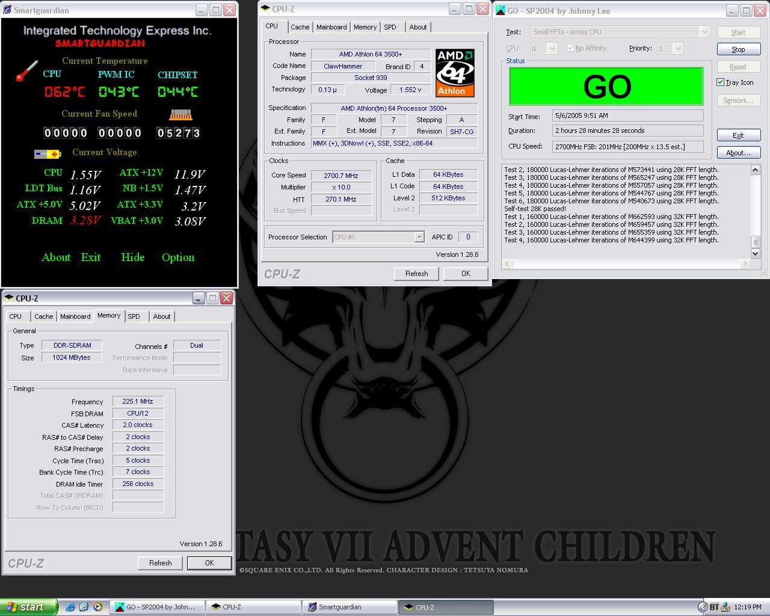
Task: Open the Test type dropdown in SP2004
Action: pos(704,32)
